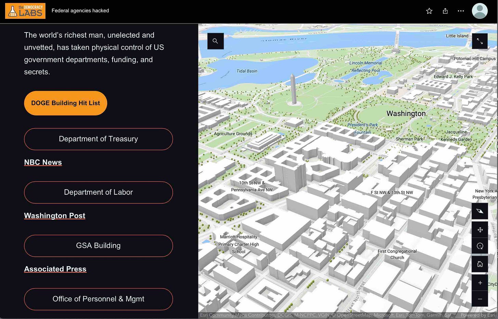Zoom out on the map
Viewport: 498px width, 319px height.
(480, 299)
